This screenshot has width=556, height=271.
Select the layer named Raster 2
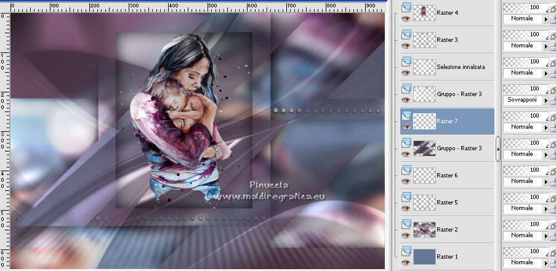click(447, 230)
